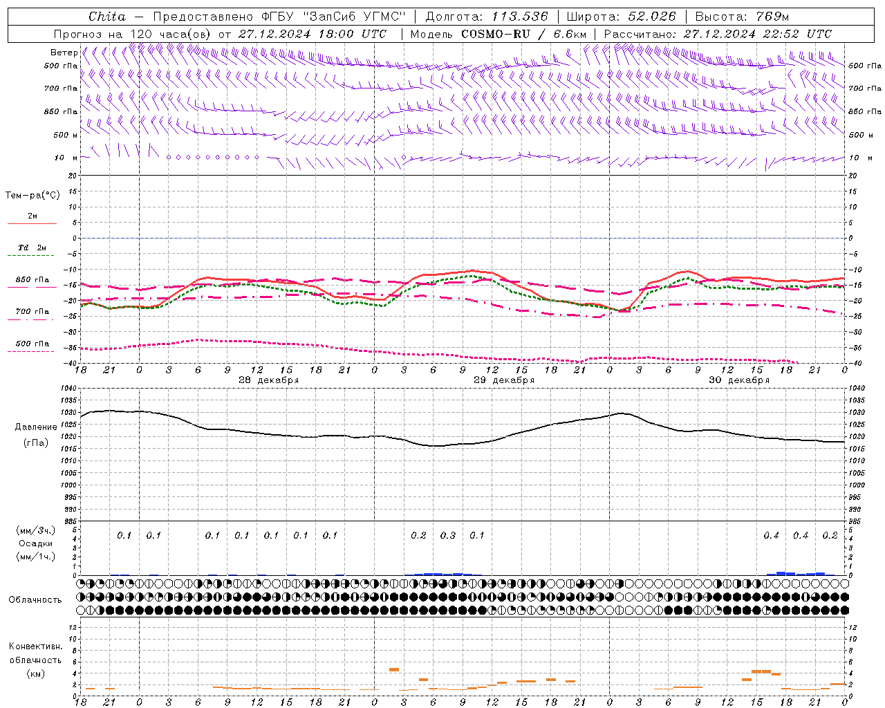Click the computed time "Рассчитано: 27.12.2024 22:52 UTC"
This screenshot has height=708, width=885.
click(x=718, y=34)
